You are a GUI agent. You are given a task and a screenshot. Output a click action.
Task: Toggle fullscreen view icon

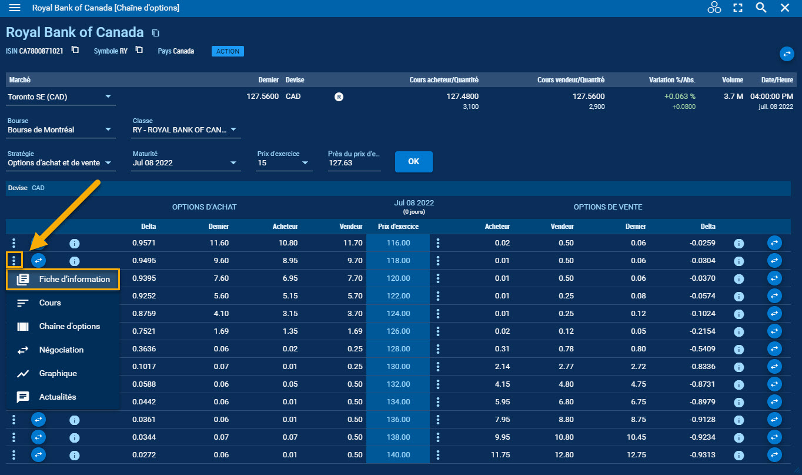point(738,8)
